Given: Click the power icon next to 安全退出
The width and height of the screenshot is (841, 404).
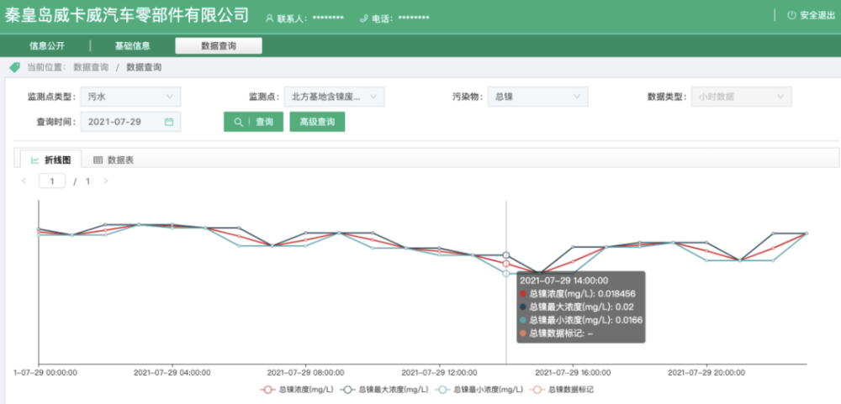Looking at the screenshot, I should 791,15.
